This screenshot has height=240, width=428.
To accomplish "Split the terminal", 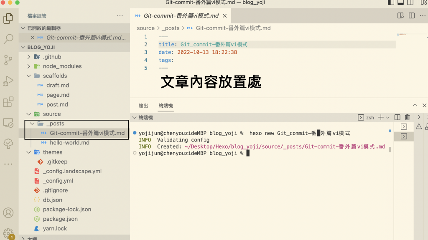I will pos(397,117).
